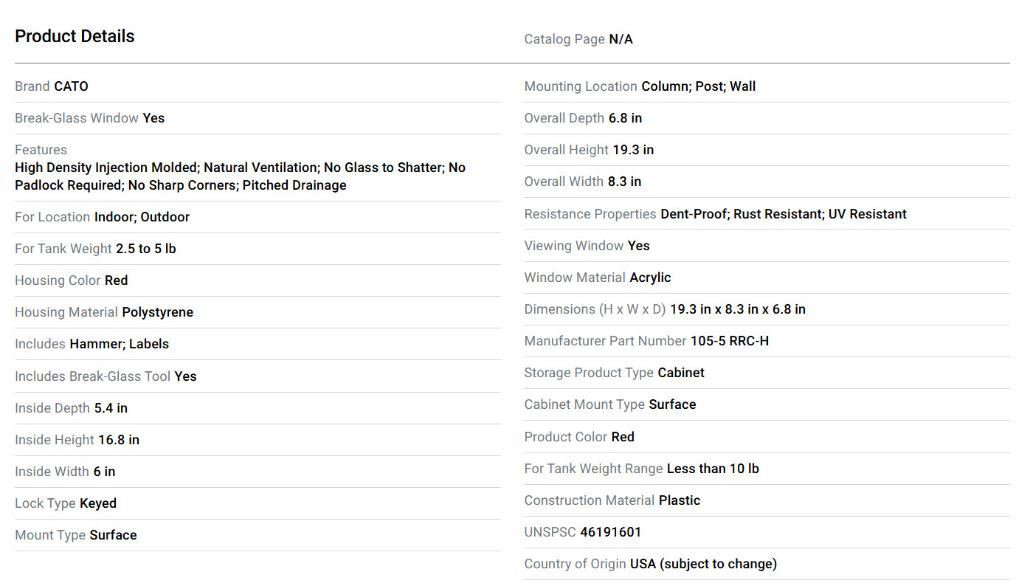Select Housing Material Polystyrene value
This screenshot has width=1016, height=586.
click(x=157, y=312)
